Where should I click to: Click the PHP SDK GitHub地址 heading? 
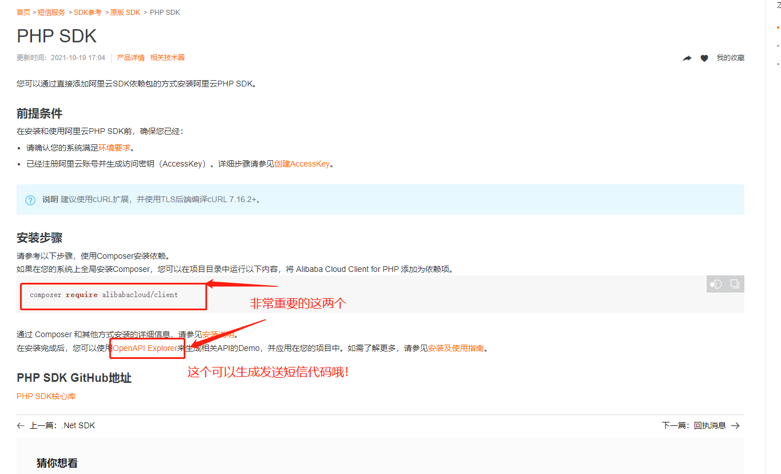[74, 378]
